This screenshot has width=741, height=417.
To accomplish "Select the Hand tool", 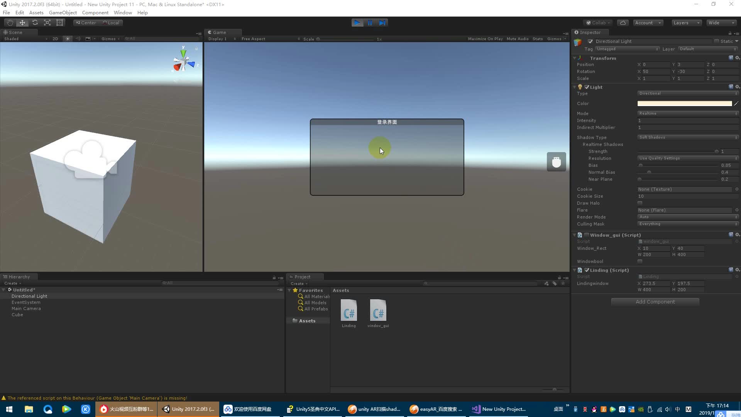I will [10, 22].
